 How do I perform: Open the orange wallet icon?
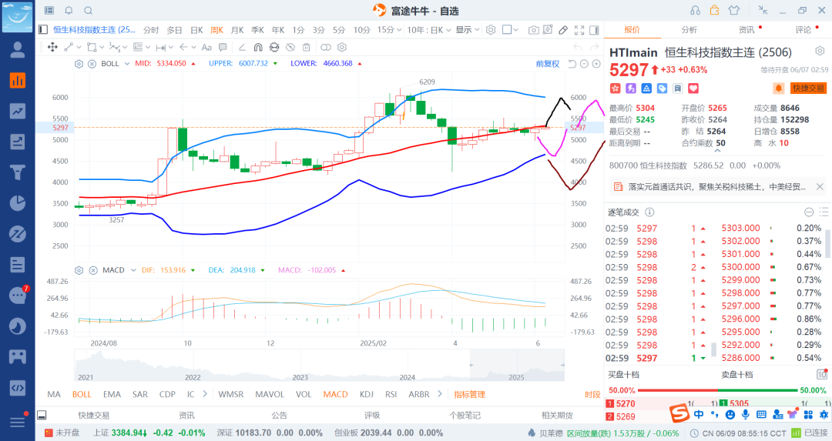[x=714, y=10]
